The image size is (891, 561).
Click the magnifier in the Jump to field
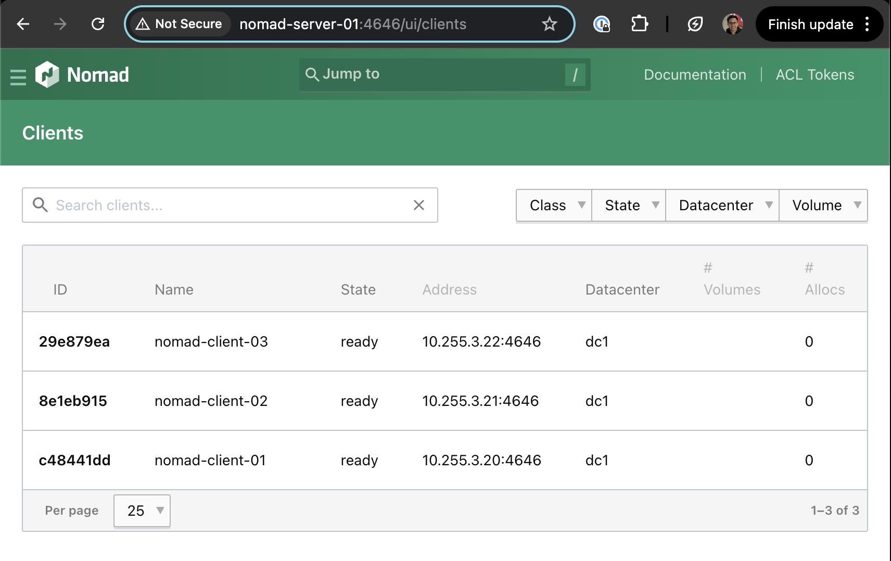(x=311, y=74)
